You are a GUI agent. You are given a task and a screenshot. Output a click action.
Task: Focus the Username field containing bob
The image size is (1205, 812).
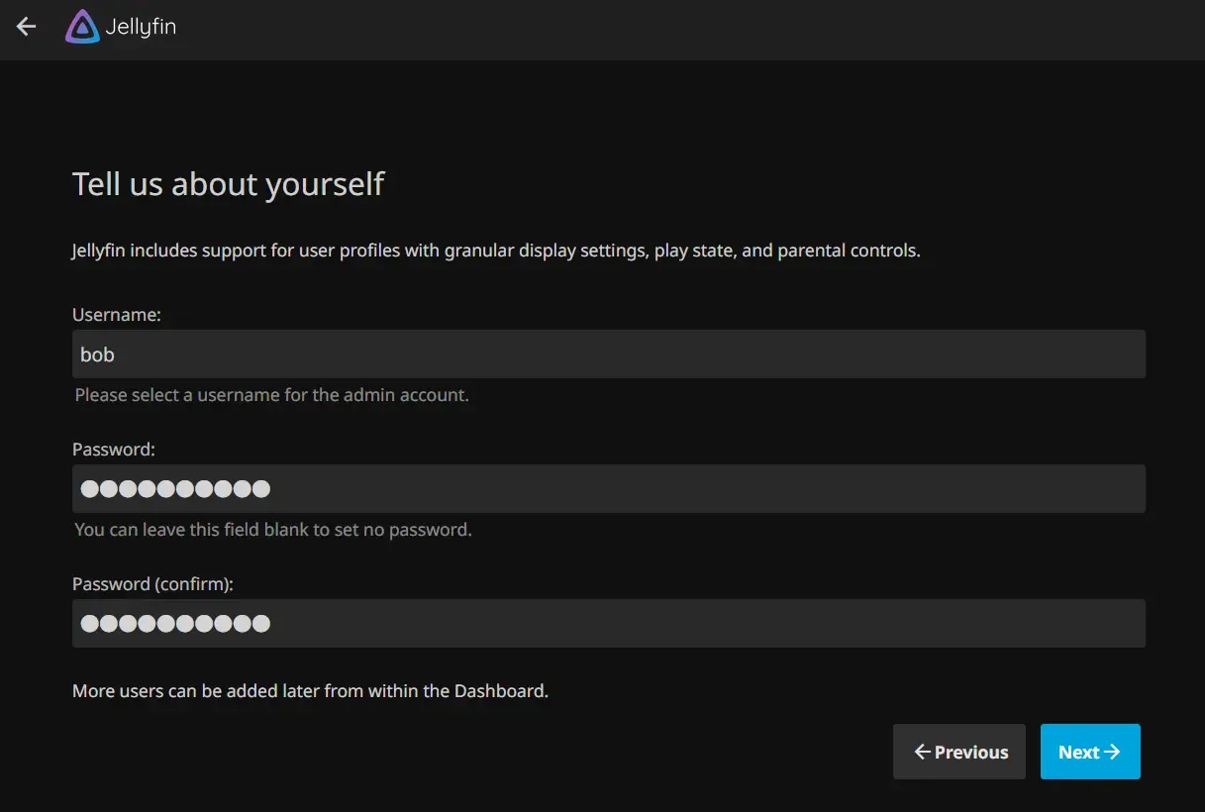coord(609,354)
